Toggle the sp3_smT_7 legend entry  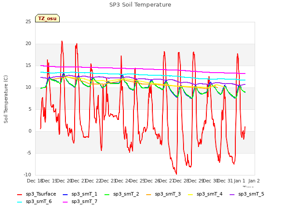(x=80, y=201)
